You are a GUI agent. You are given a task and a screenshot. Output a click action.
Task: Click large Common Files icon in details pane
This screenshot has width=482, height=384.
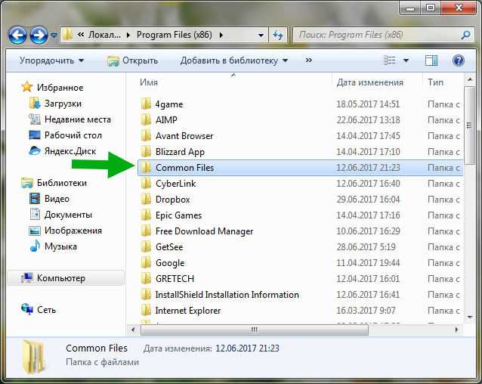click(35, 357)
